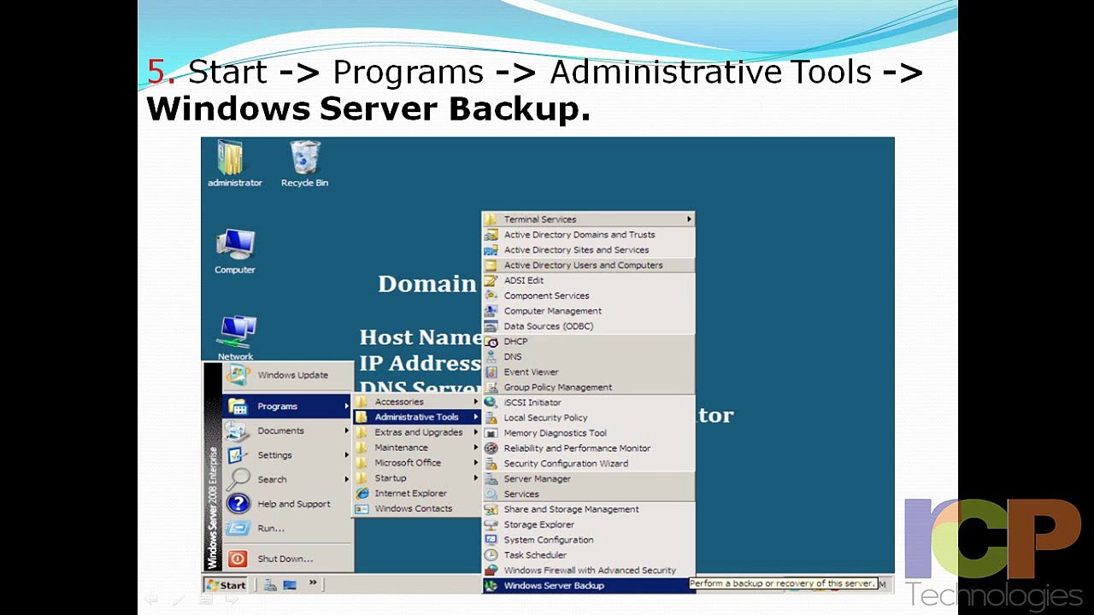
Task: Open Share and Storage Management
Action: pyautogui.click(x=588, y=510)
